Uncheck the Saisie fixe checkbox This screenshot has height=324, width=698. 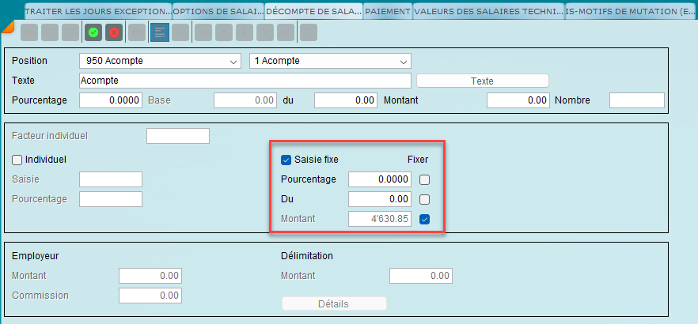(x=286, y=160)
